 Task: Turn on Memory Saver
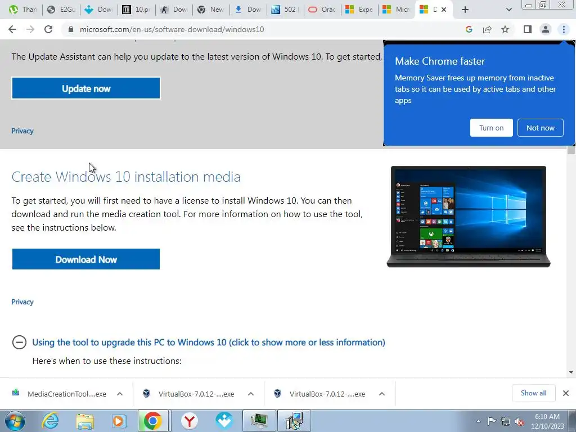(491, 128)
